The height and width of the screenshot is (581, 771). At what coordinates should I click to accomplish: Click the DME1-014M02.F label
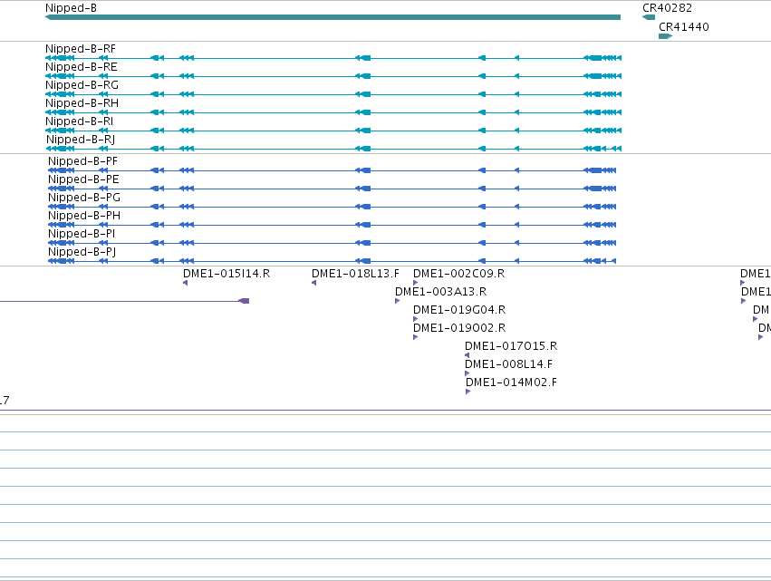click(511, 382)
